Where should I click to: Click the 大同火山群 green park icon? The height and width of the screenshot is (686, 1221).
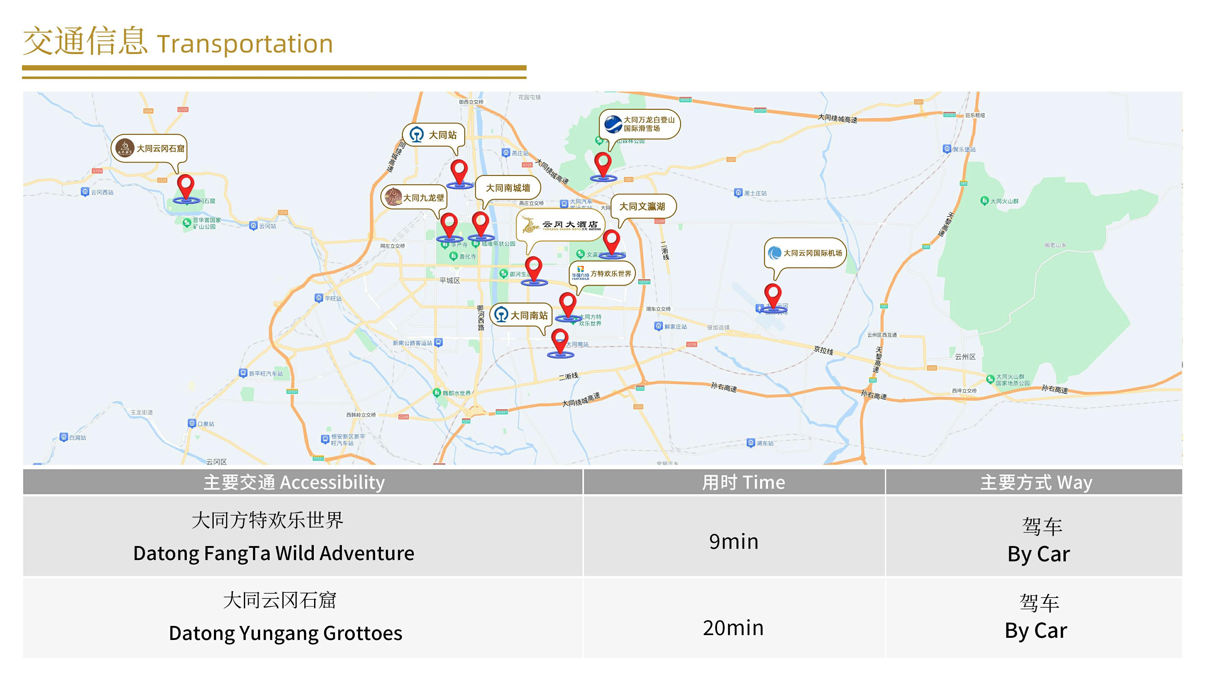984,201
